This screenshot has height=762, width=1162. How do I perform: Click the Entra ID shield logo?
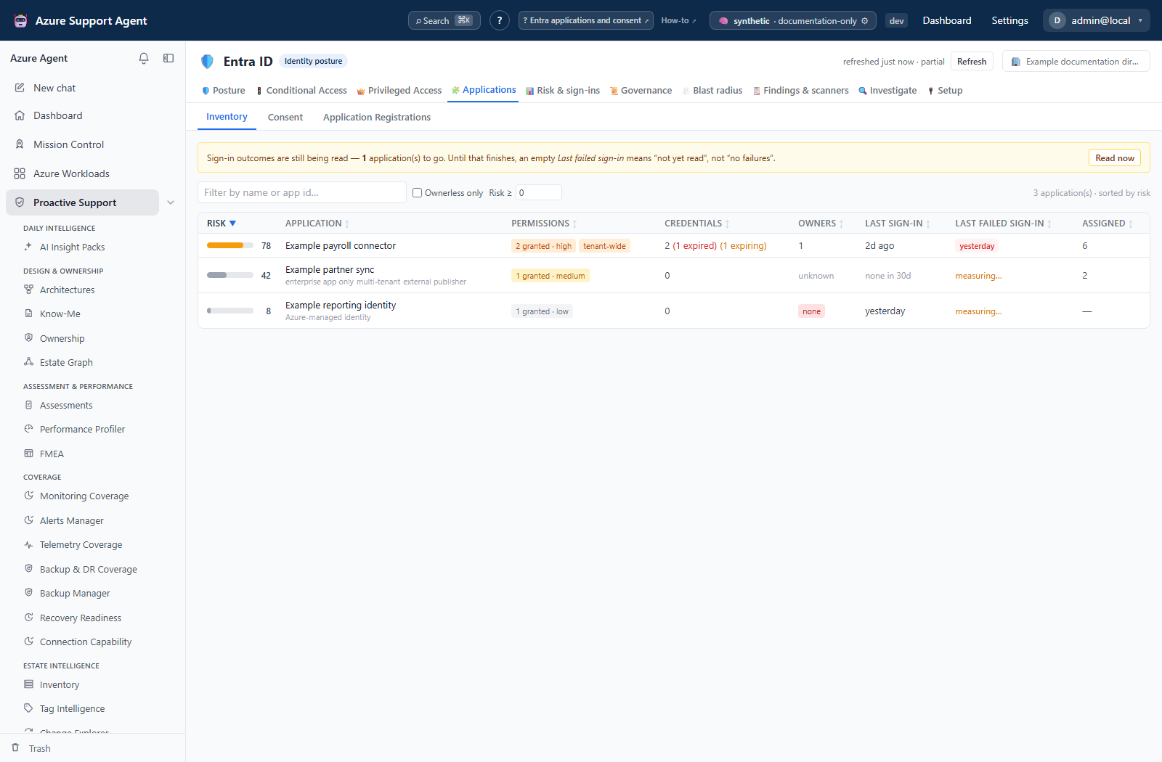point(208,62)
